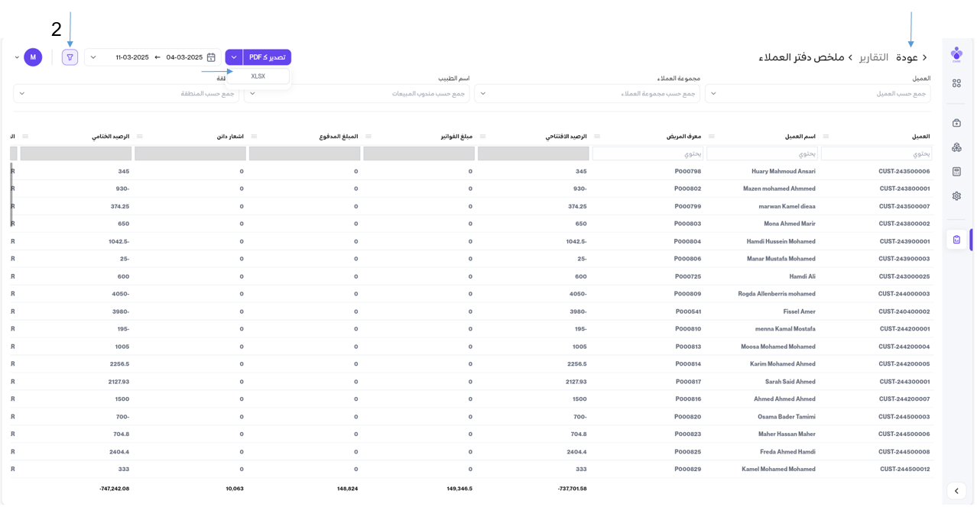977x523 pixels.
Task: Expand the export format dropdown arrow
Action: (x=234, y=57)
